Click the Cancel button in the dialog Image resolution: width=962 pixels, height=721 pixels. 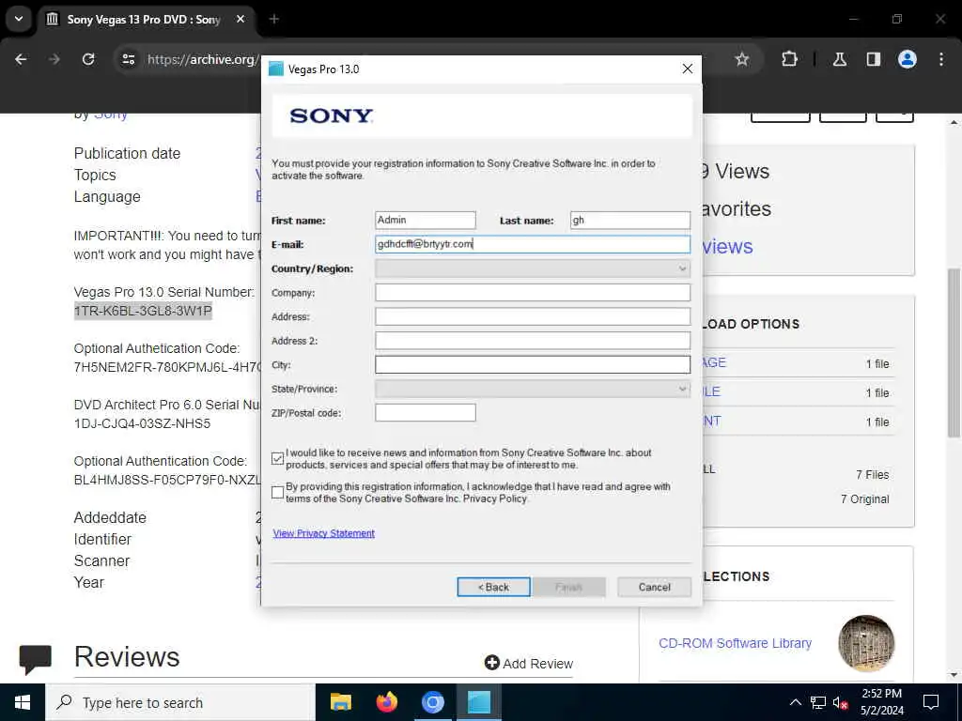tap(654, 587)
